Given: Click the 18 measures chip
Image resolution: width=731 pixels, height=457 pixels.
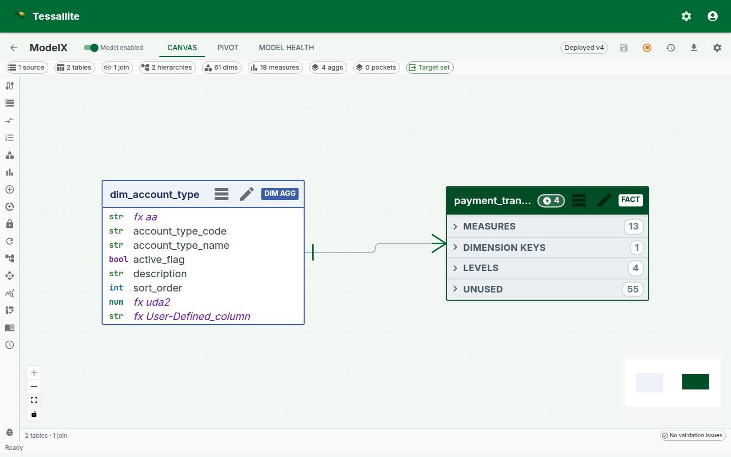Looking at the screenshot, I should [x=275, y=68].
